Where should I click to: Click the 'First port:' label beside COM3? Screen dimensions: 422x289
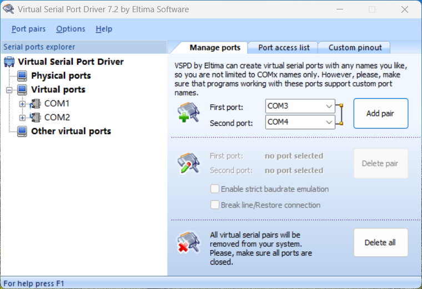click(x=227, y=107)
